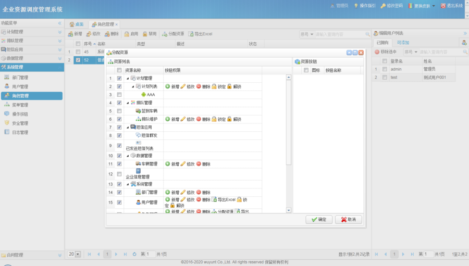Click 分配资源 toolbar button
The height and width of the screenshot is (266, 469).
[173, 34]
